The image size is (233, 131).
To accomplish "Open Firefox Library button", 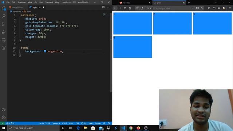I will click(209, 8).
